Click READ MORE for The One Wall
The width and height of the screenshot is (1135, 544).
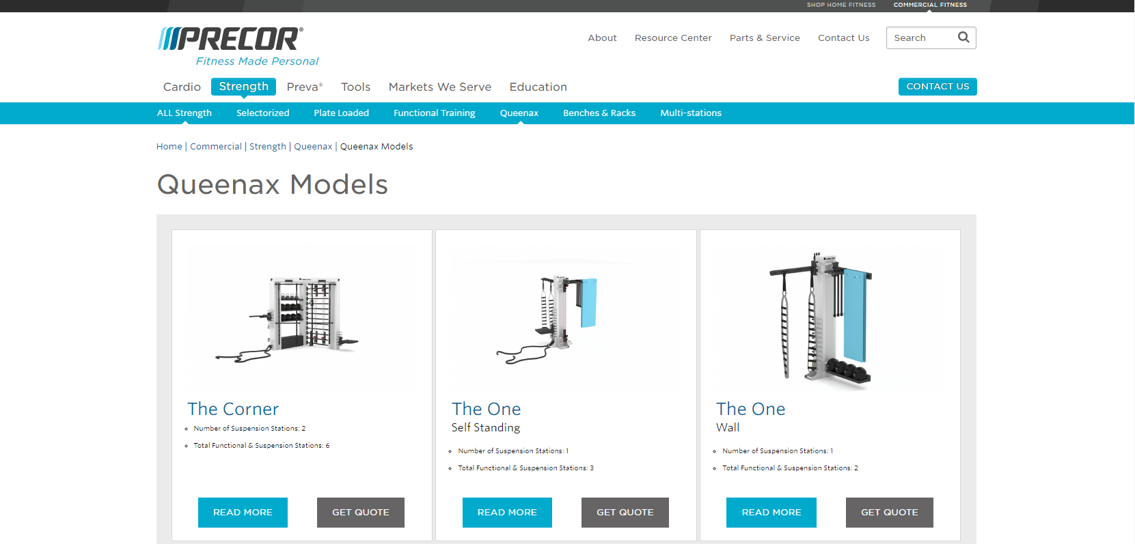[771, 513]
